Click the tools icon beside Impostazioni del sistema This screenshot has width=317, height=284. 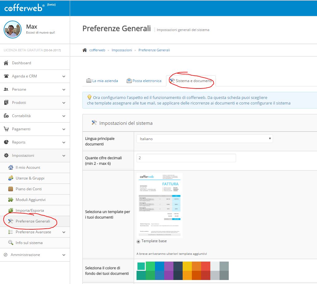click(x=94, y=123)
